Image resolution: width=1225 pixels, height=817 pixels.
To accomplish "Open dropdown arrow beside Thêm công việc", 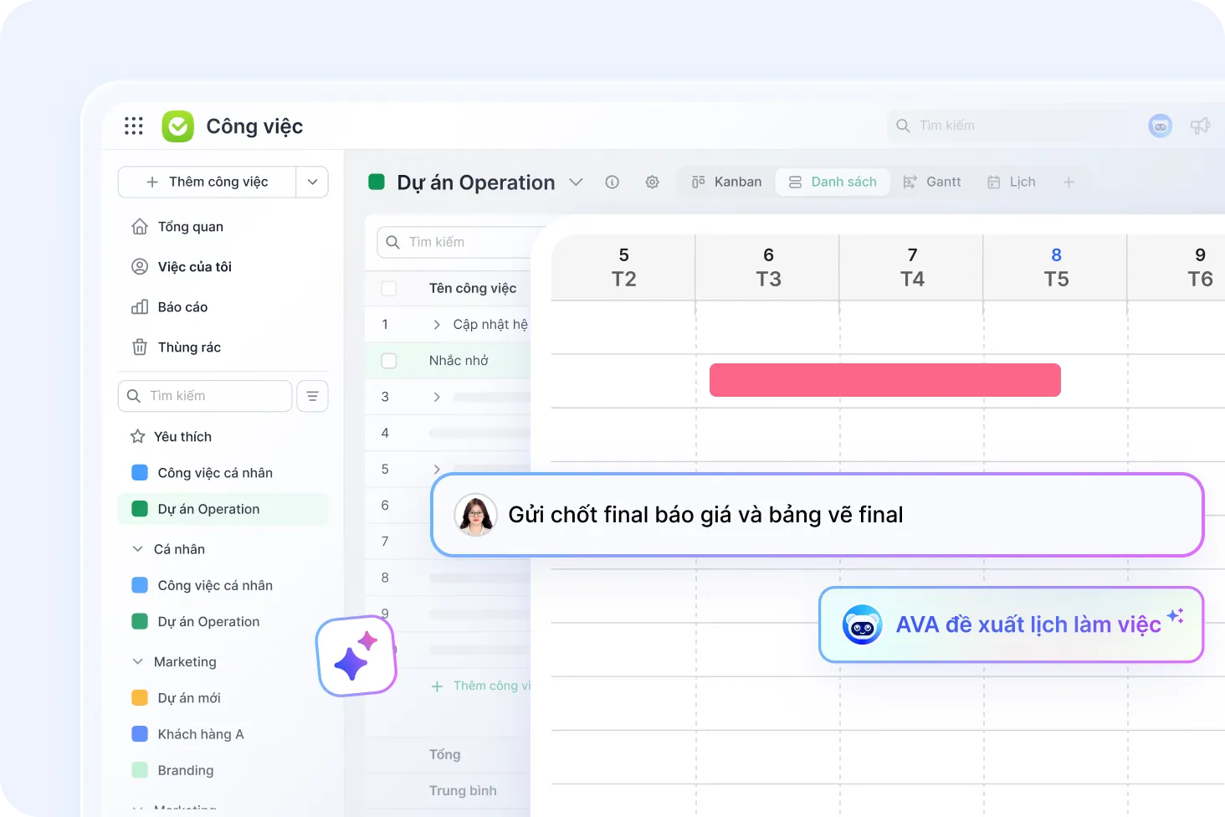I will (312, 182).
